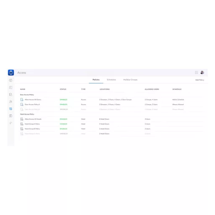Click the Hotel Access Policy group heading
Screen dimensions: 215x215
27,114
